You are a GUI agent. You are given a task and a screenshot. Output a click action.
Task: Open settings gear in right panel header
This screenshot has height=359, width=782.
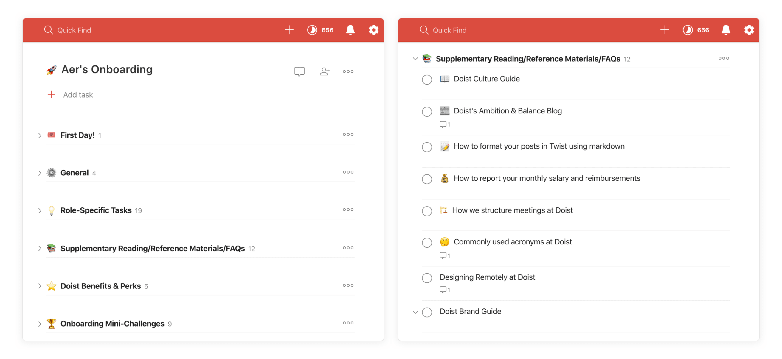749,30
